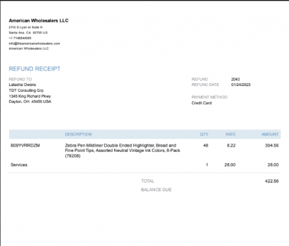
Task: Select the address line 2110 S Lyon st Suite H
Action: (x=25, y=27)
